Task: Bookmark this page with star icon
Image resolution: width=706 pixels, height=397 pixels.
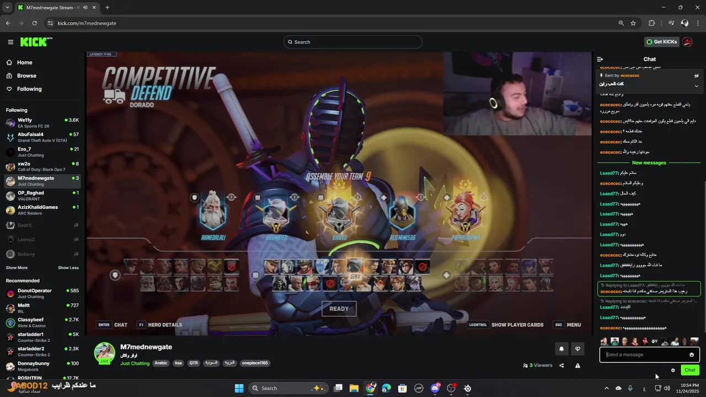Action: click(x=633, y=23)
